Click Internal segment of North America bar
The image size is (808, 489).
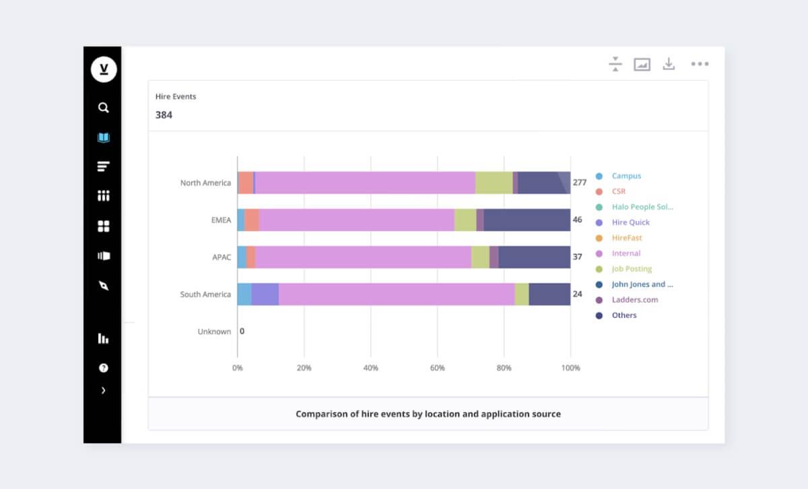(365, 183)
